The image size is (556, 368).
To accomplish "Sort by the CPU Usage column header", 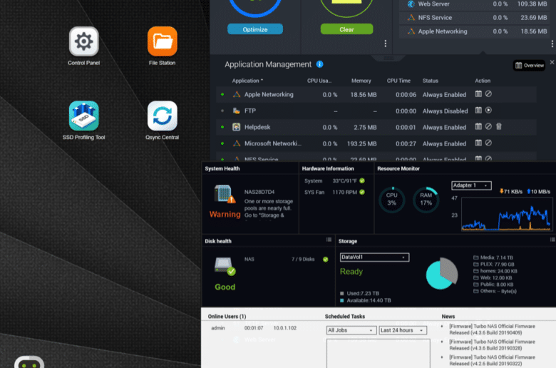I will [319, 81].
